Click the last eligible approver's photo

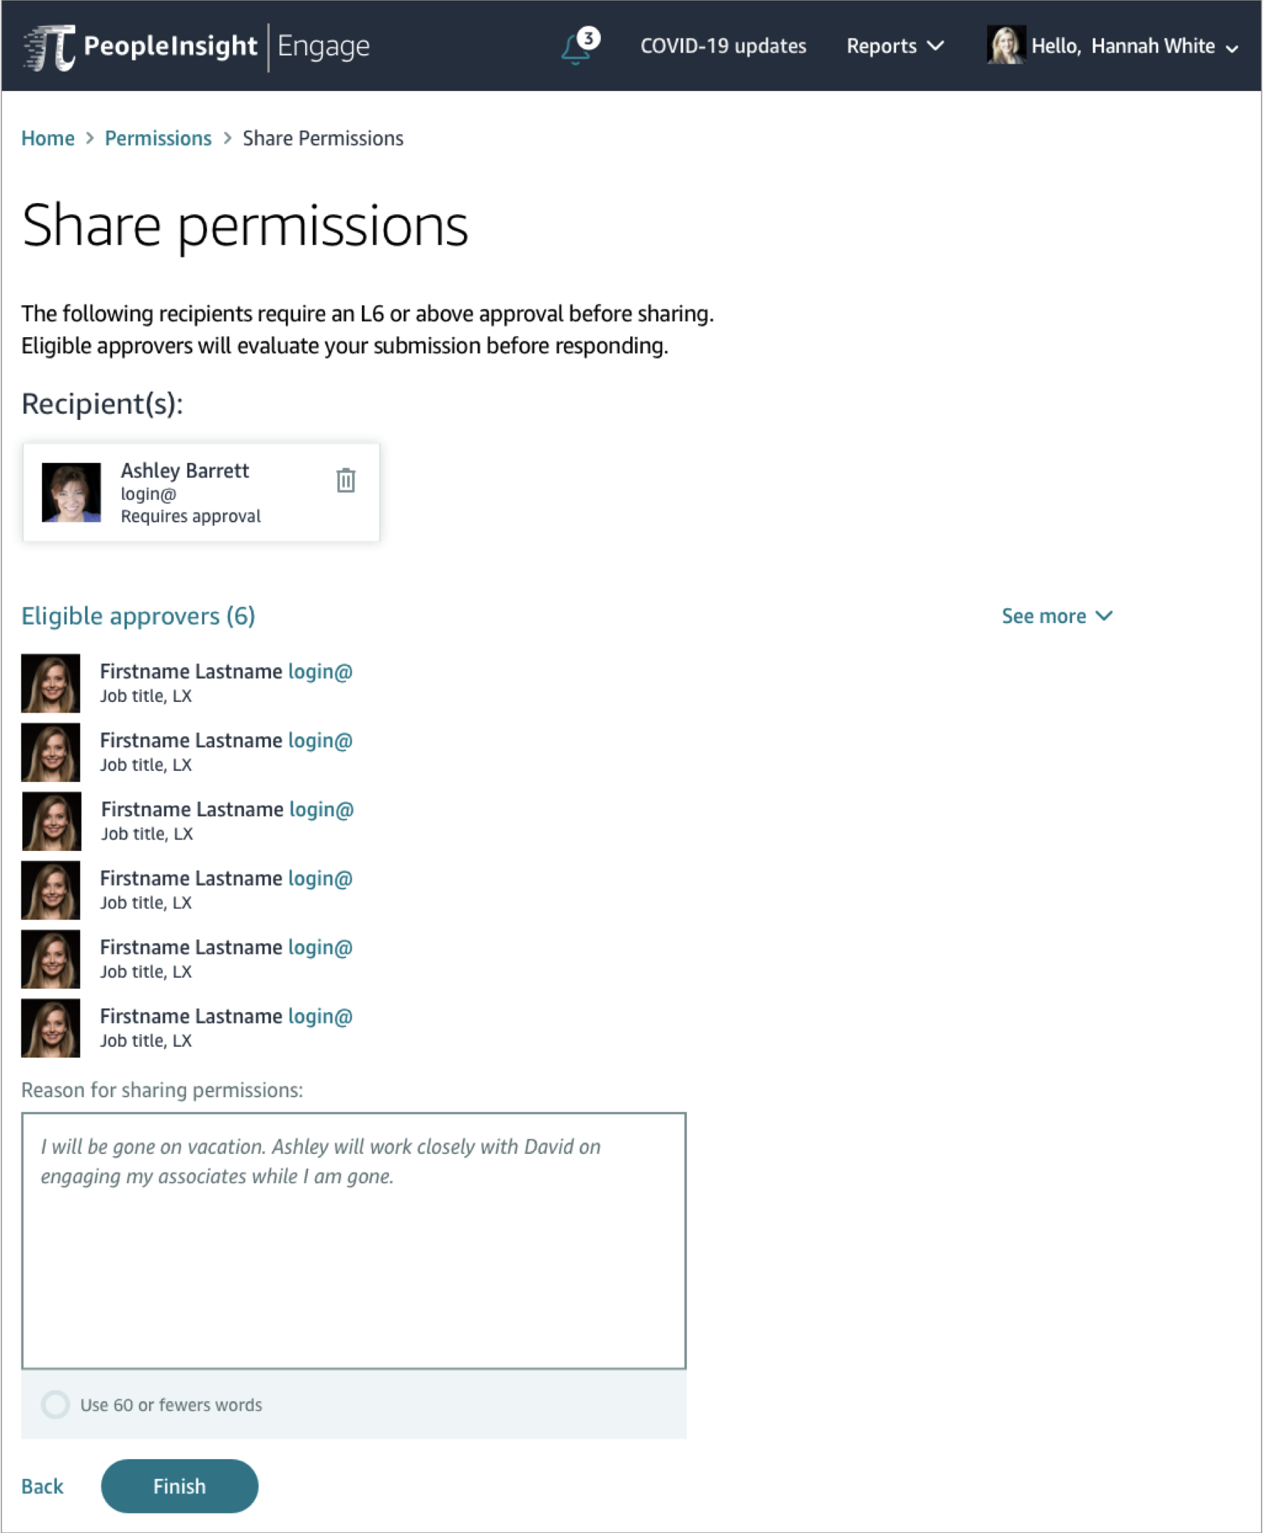coord(51,1028)
